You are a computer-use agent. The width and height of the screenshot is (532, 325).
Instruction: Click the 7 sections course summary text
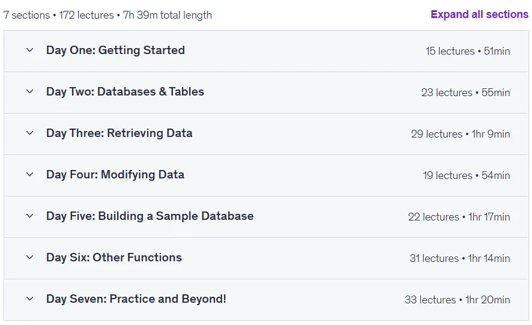pyautogui.click(x=107, y=15)
